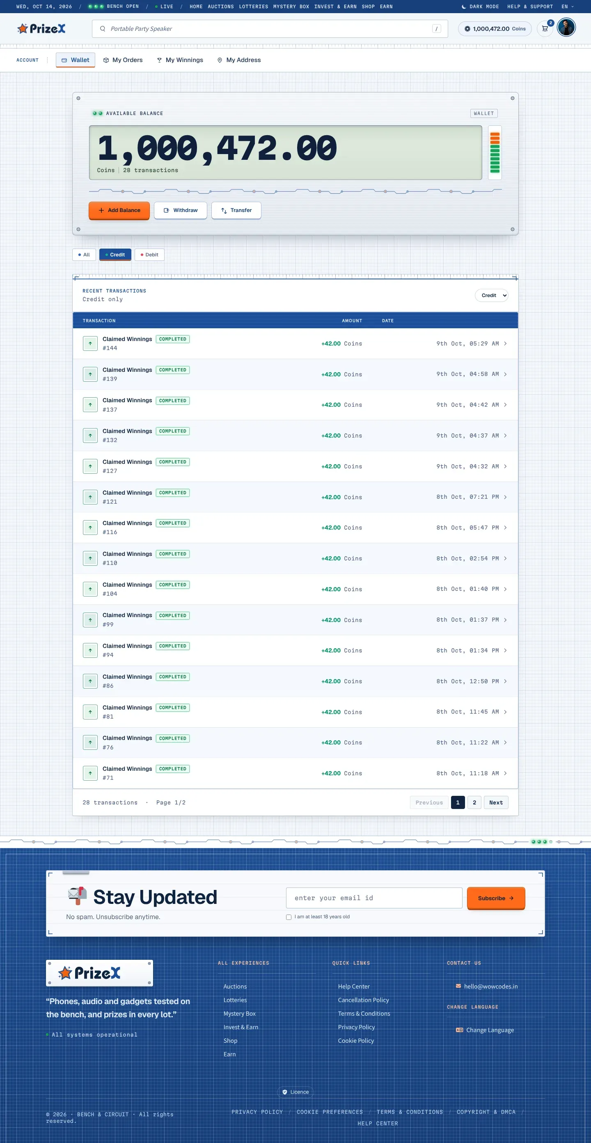Select the Credit filter chip
Viewport: 591px width, 1143px height.
click(115, 255)
